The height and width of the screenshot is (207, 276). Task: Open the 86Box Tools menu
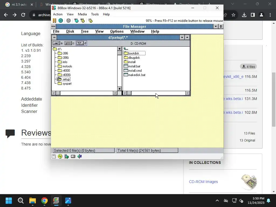95,14
